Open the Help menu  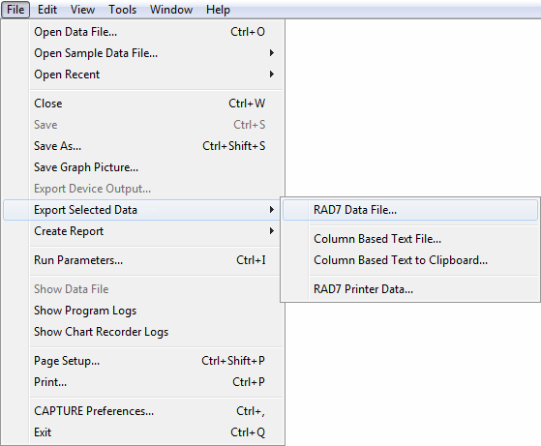(x=218, y=10)
